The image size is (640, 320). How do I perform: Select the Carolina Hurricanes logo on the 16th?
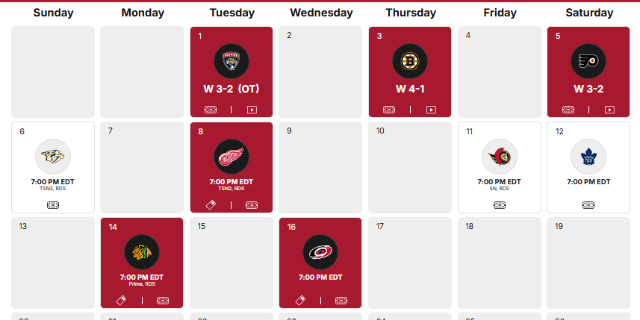[x=320, y=253]
